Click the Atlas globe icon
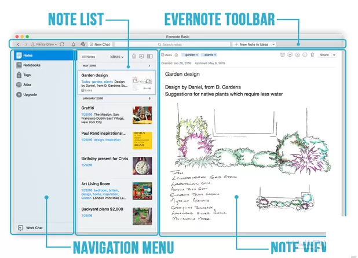The width and height of the screenshot is (358, 258). (19, 85)
